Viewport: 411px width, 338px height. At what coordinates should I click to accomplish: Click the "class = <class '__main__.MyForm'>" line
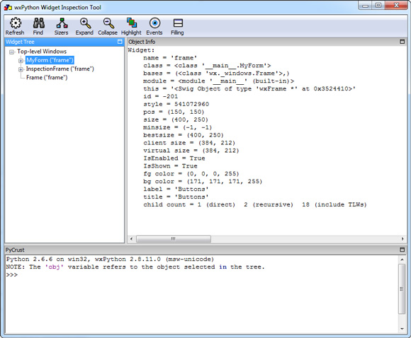[x=207, y=65]
